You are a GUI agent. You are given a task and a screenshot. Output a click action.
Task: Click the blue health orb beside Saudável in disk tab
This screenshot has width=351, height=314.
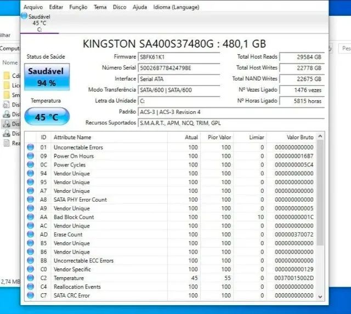click(24, 16)
